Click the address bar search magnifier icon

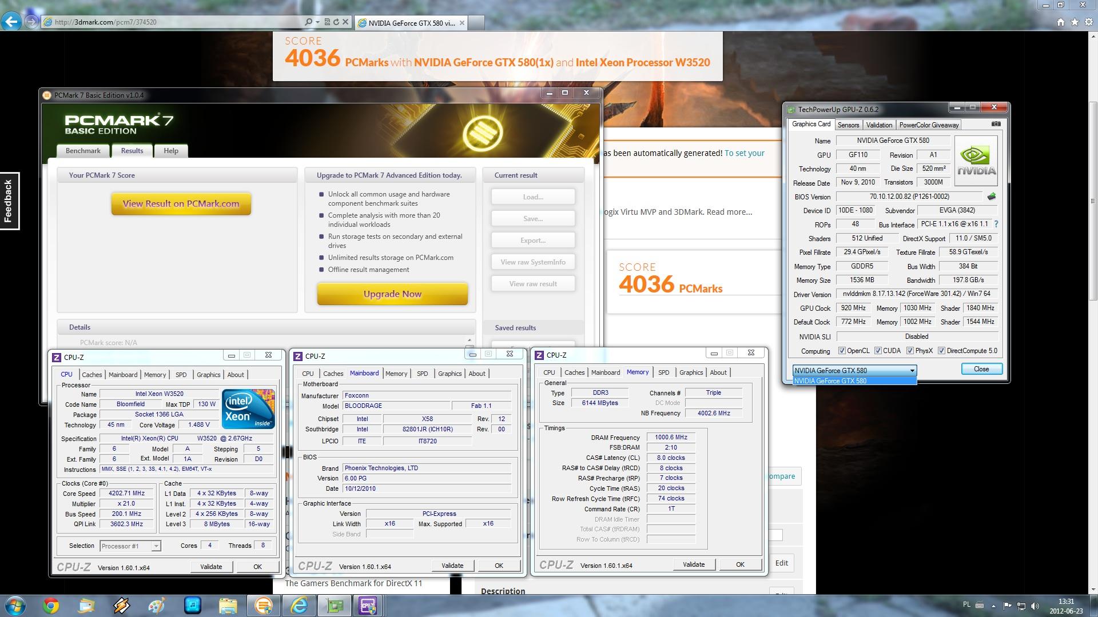[309, 22]
